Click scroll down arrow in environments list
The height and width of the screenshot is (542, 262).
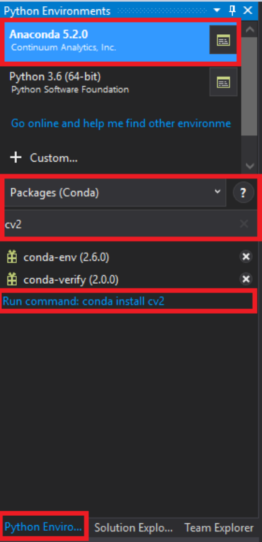250,166
